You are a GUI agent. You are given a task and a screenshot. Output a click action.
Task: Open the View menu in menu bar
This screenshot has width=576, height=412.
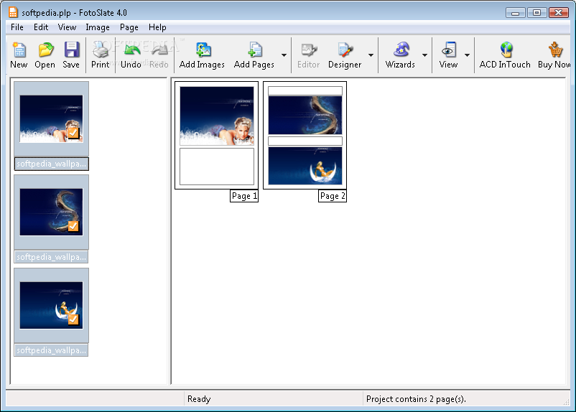click(x=67, y=27)
